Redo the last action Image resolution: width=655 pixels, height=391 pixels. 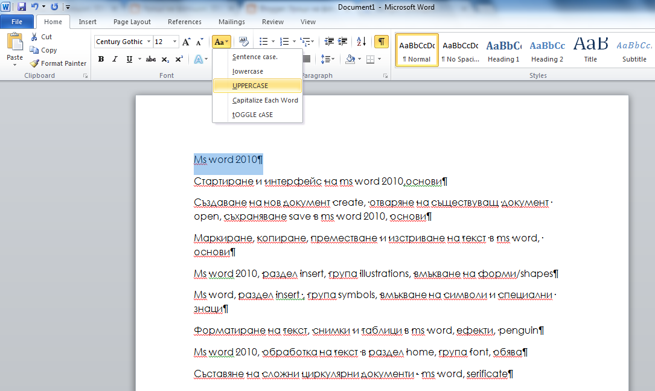click(x=54, y=7)
